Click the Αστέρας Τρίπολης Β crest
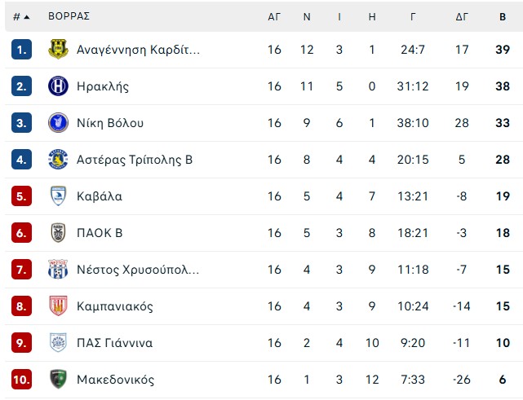This screenshot has height=400, width=523. [x=59, y=160]
